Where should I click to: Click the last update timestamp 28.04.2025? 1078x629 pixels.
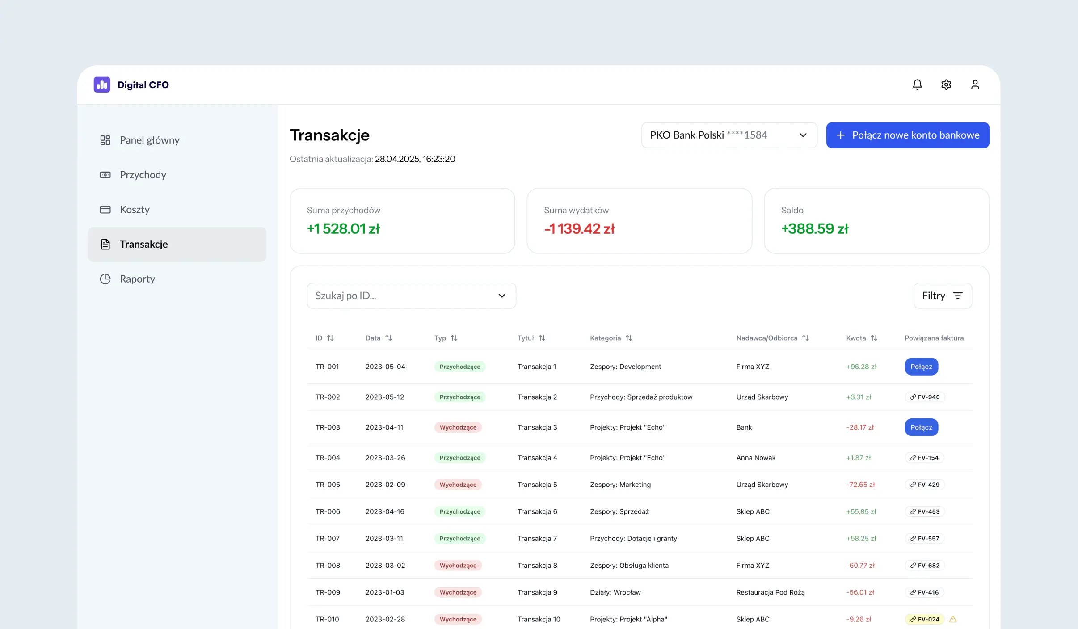(x=415, y=159)
